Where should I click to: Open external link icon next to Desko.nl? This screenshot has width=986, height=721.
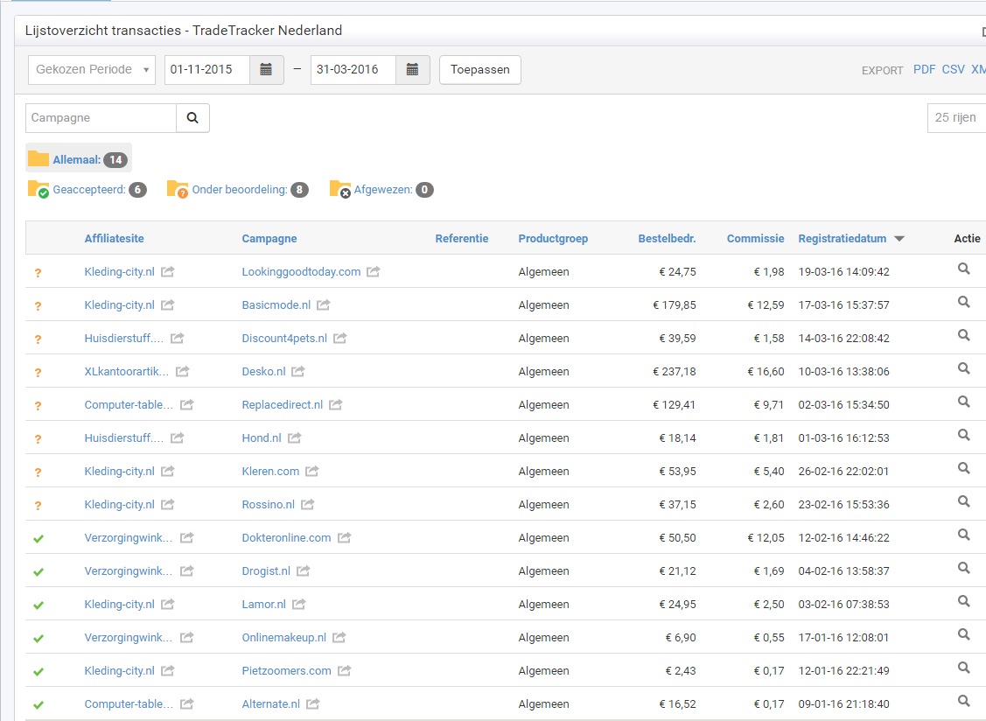(x=298, y=372)
